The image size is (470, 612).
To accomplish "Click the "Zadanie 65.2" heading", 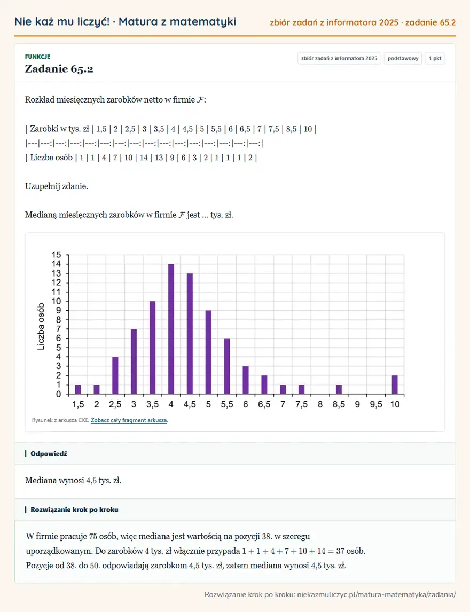I will point(59,69).
